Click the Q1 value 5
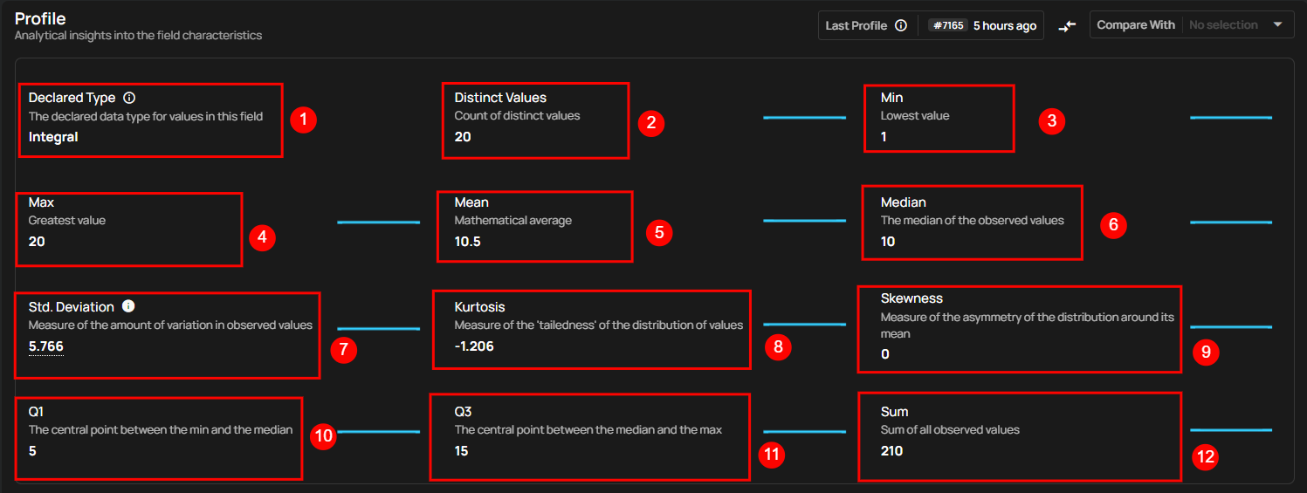The image size is (1307, 493). pyautogui.click(x=32, y=451)
